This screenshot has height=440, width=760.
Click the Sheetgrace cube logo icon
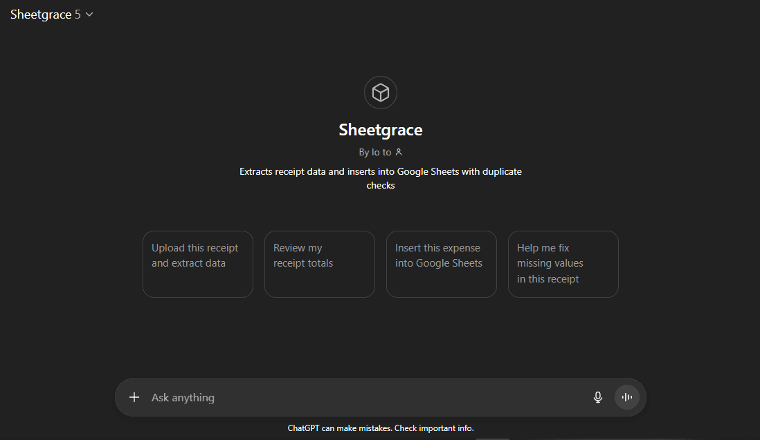coord(381,93)
